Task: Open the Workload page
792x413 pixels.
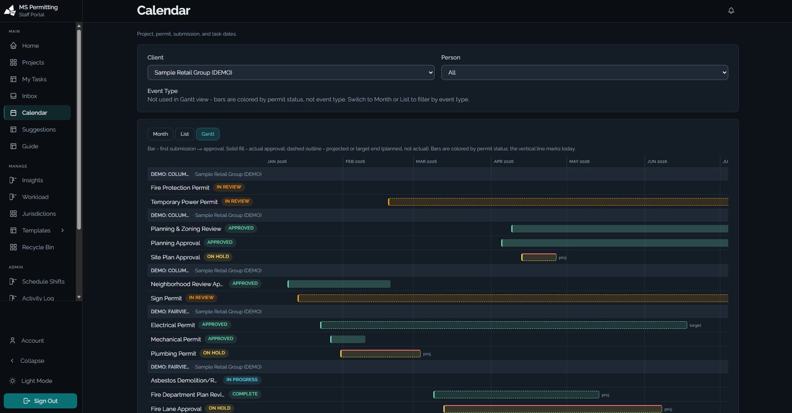Action: coord(37,197)
